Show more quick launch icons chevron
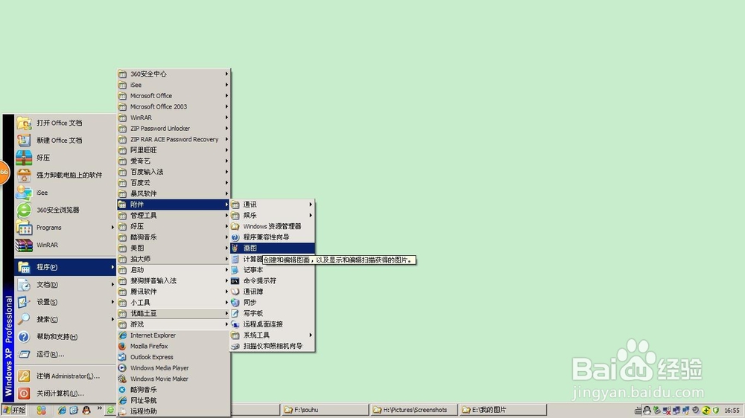The height and width of the screenshot is (418, 745). coord(99,408)
